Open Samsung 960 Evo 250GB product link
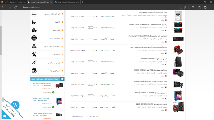 pos(148,36)
